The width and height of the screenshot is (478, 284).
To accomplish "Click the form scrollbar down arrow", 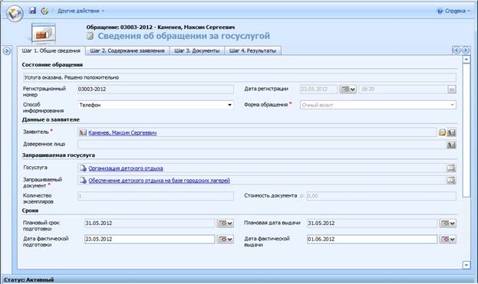I will (x=466, y=265).
